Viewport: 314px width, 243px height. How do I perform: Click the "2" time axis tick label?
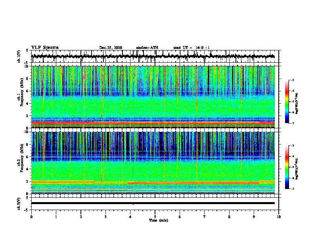tap(81, 217)
